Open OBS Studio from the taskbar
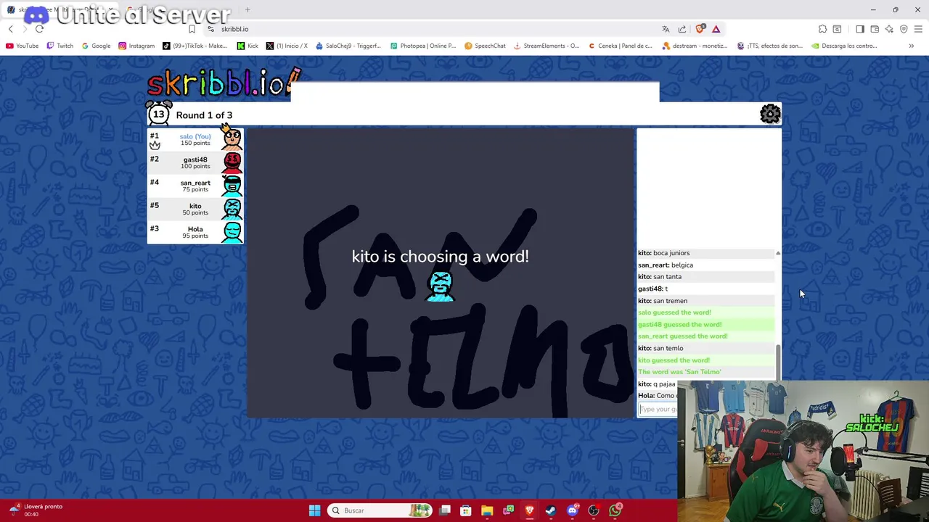929x522 pixels. click(x=594, y=510)
